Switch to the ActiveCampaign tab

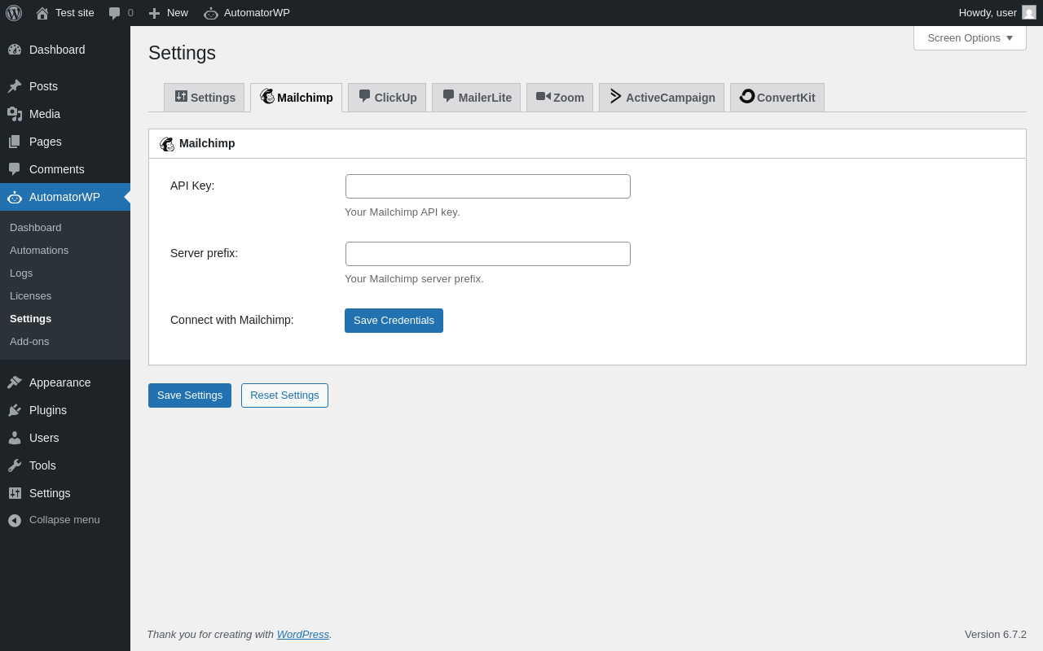(662, 98)
